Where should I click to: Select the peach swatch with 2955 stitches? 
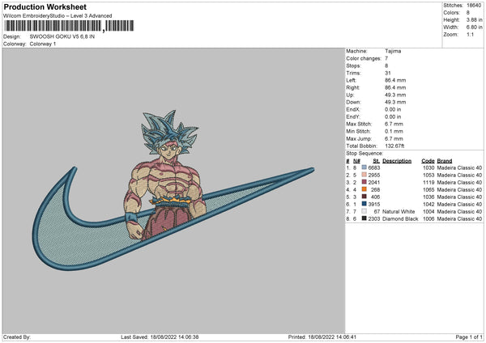364,175
